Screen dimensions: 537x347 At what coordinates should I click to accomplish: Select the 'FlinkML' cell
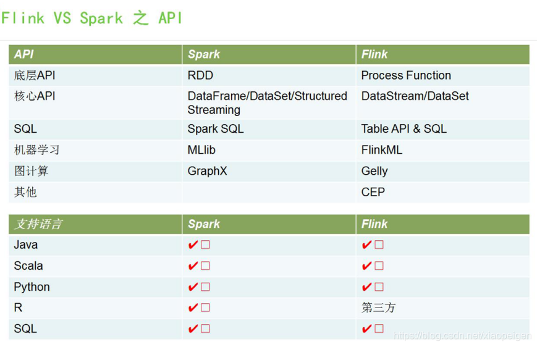[x=381, y=150]
